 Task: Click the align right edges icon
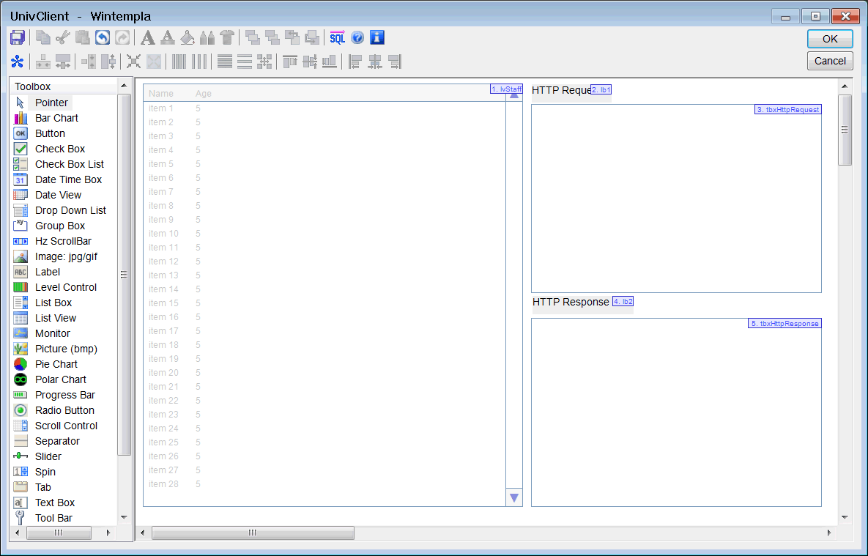[395, 62]
